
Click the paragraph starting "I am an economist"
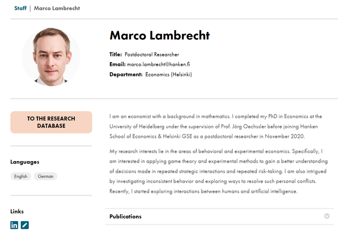click(x=216, y=127)
